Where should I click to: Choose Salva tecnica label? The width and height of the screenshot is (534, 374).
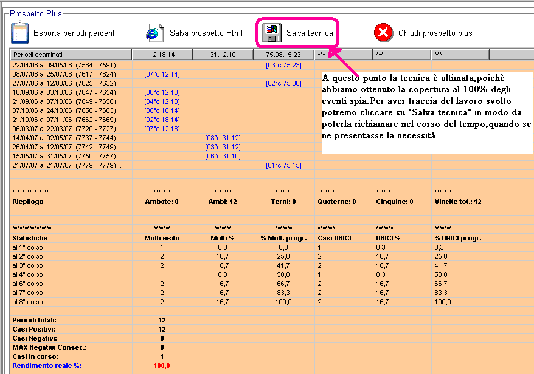[x=310, y=33]
